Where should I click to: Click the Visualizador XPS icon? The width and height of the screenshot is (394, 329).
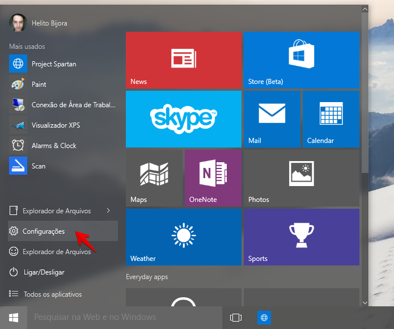click(18, 125)
